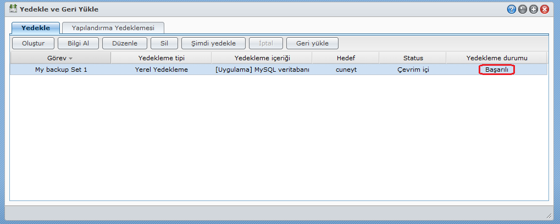Select the My backup Set 1 row
560x224 pixels.
[61, 70]
